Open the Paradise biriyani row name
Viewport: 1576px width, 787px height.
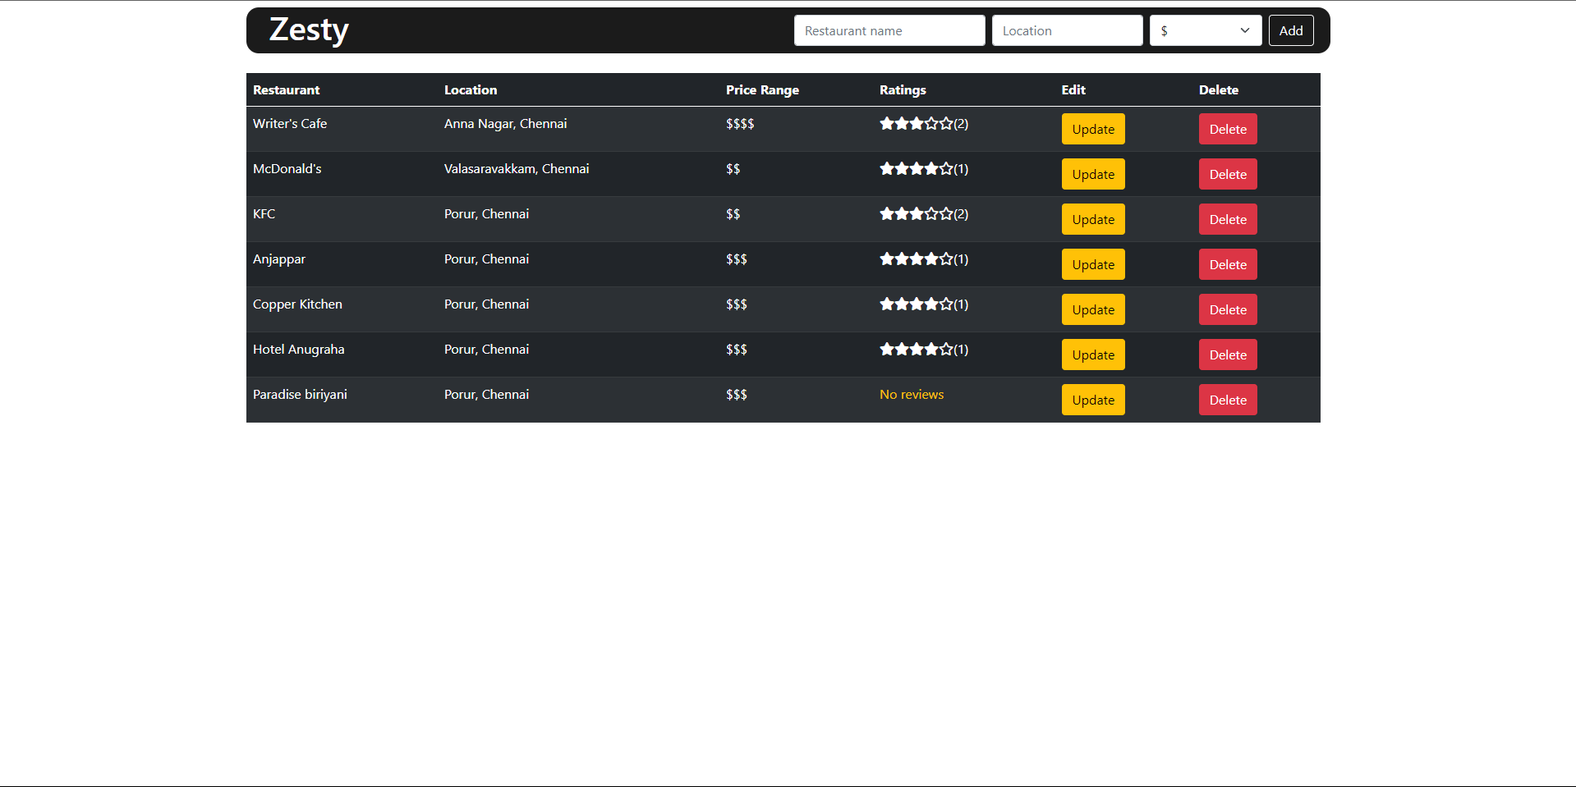[x=300, y=395]
